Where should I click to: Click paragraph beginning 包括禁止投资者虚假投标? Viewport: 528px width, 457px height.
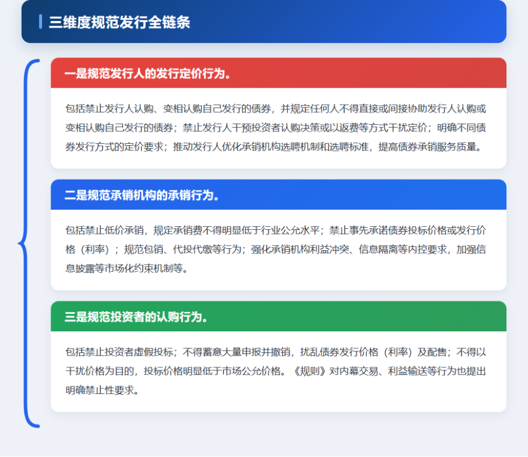tap(275, 371)
